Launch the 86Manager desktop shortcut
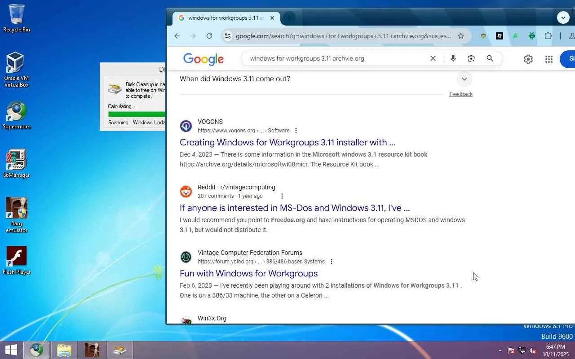This screenshot has width=575, height=359. click(16, 164)
